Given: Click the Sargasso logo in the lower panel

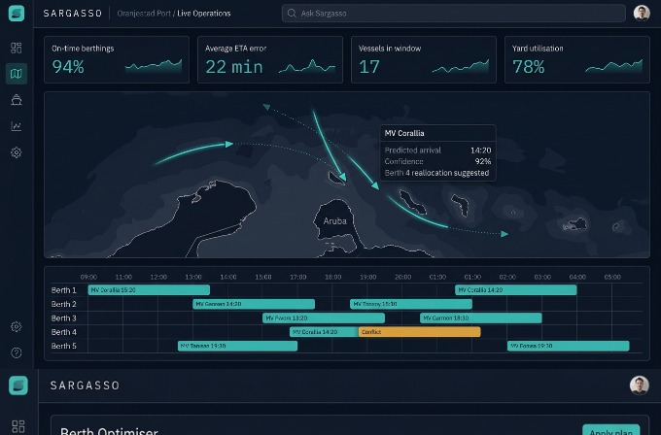Looking at the screenshot, I should [18, 385].
